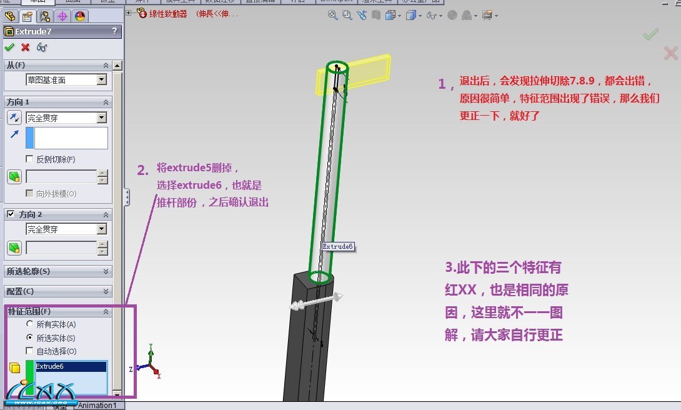This screenshot has height=410, width=681.
Task: Expand the 配置 section
Action: (x=106, y=292)
